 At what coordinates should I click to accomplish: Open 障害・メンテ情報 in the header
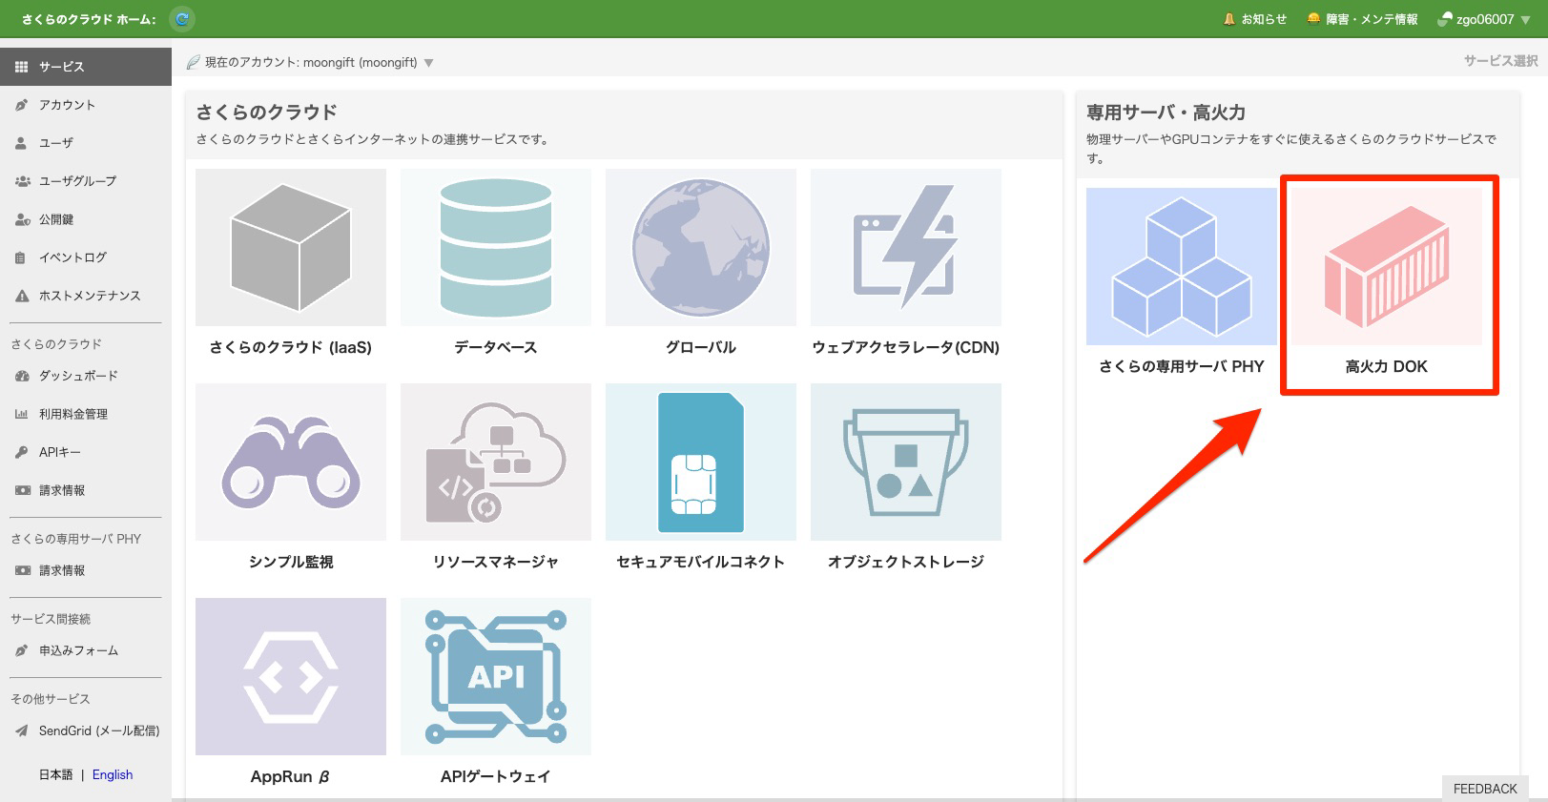click(x=1362, y=19)
